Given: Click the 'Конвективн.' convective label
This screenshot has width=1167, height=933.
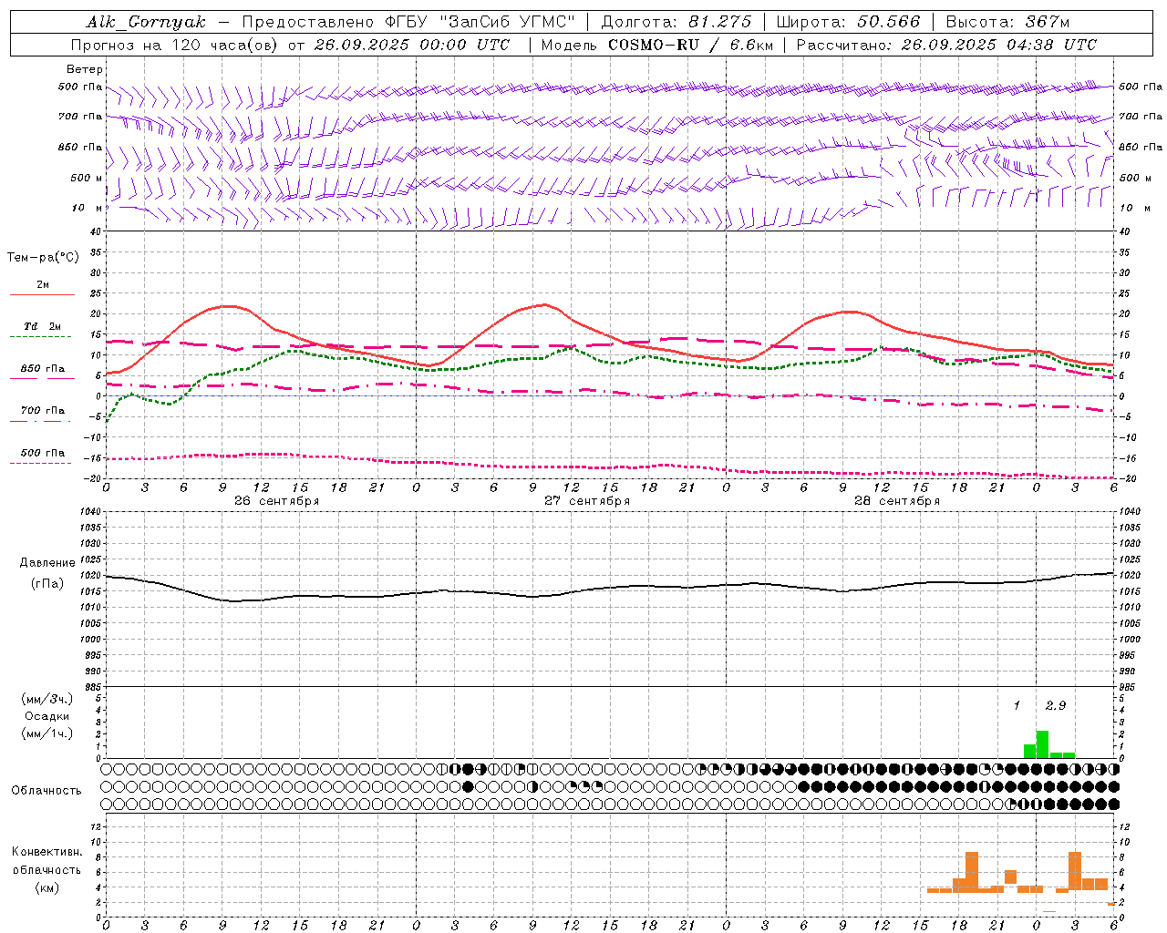Looking at the screenshot, I should 47,852.
